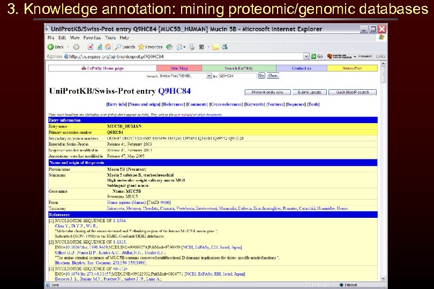
Task: Click the IE page icon in title bar
Action: [x=48, y=29]
